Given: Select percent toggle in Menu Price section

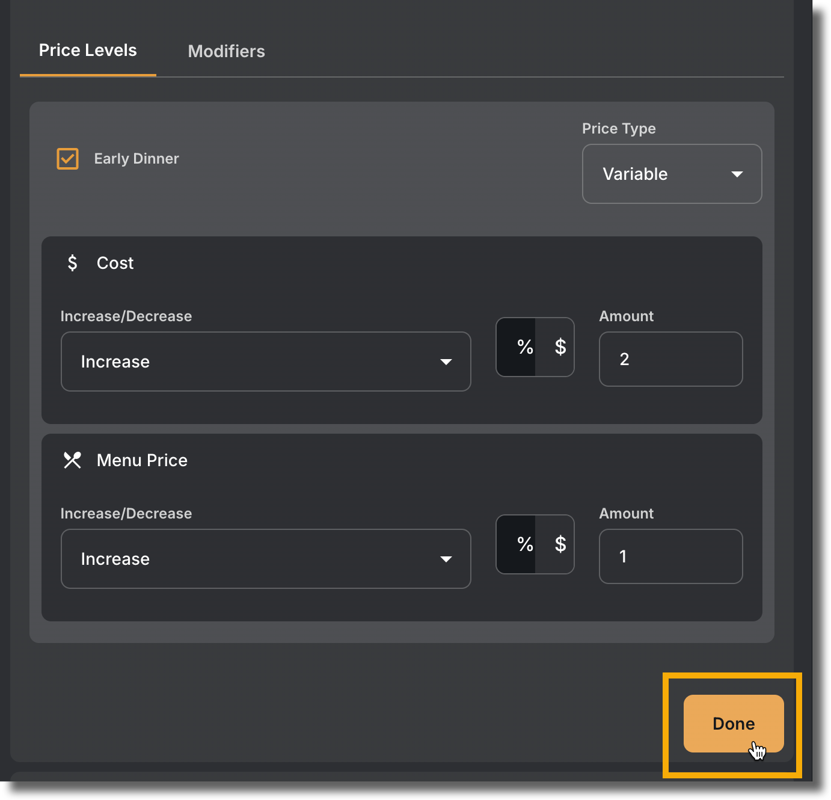Looking at the screenshot, I should coord(517,544).
